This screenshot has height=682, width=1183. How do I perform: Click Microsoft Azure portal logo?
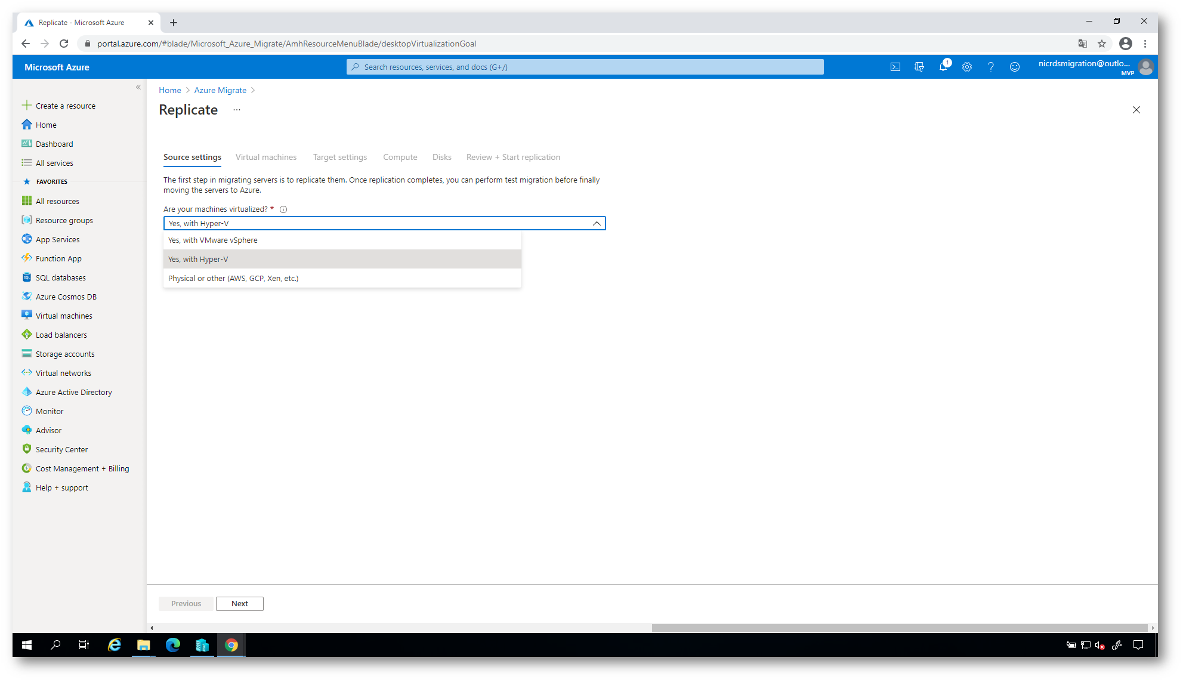coord(57,67)
